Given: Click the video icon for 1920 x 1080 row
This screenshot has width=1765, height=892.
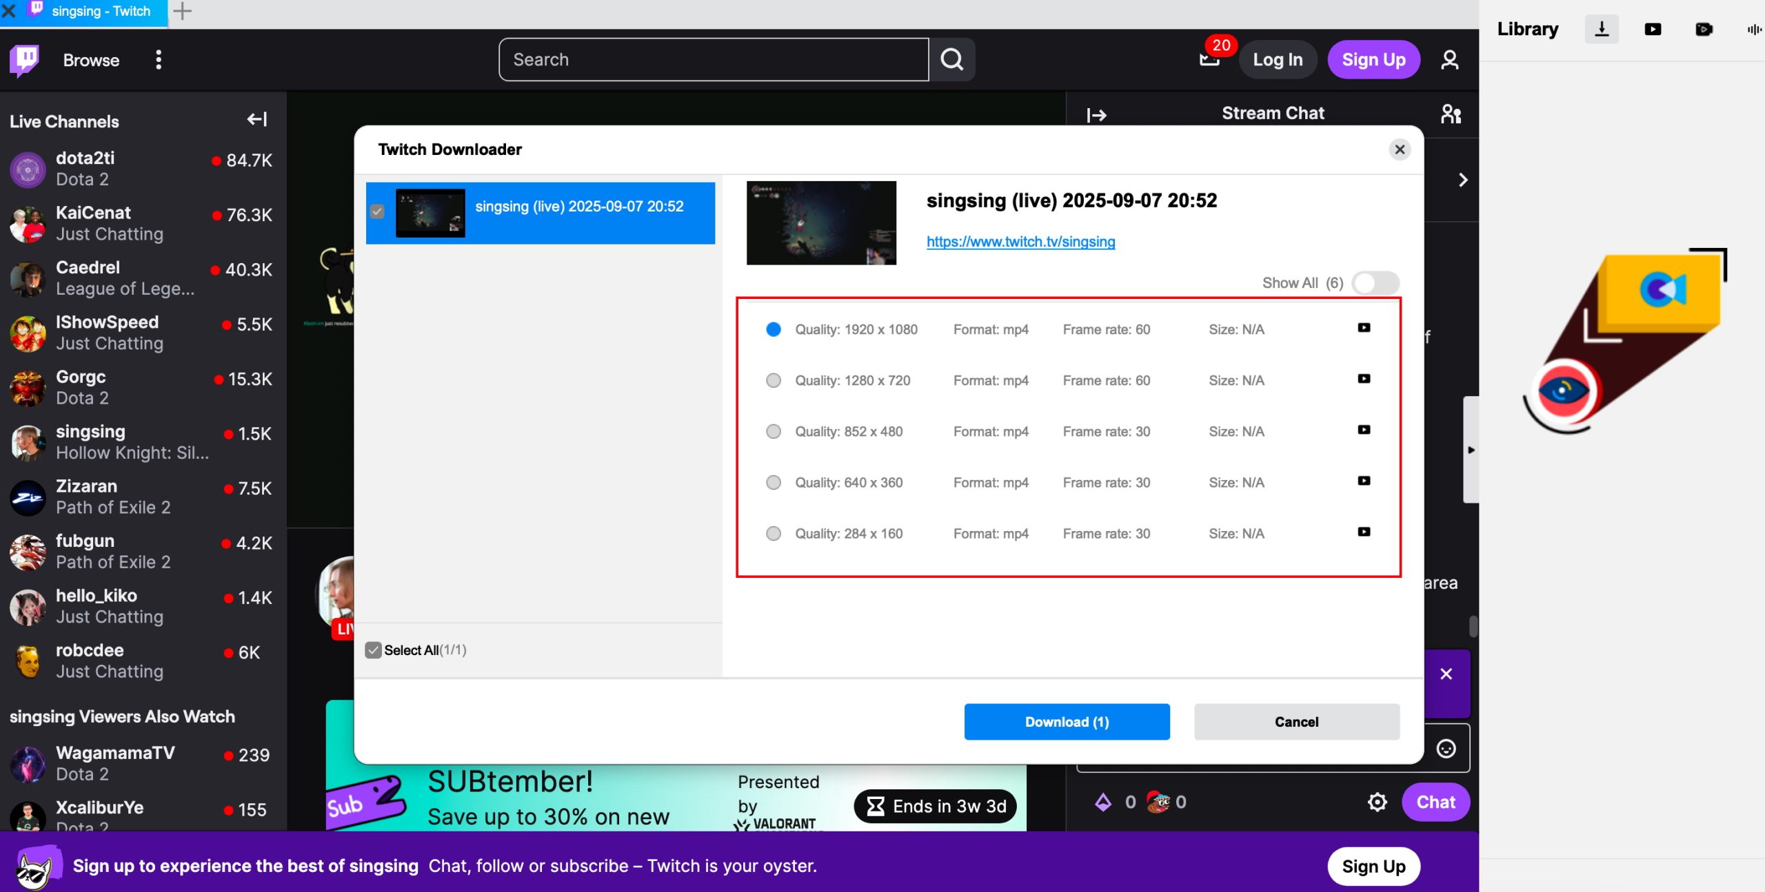Looking at the screenshot, I should [x=1364, y=328].
